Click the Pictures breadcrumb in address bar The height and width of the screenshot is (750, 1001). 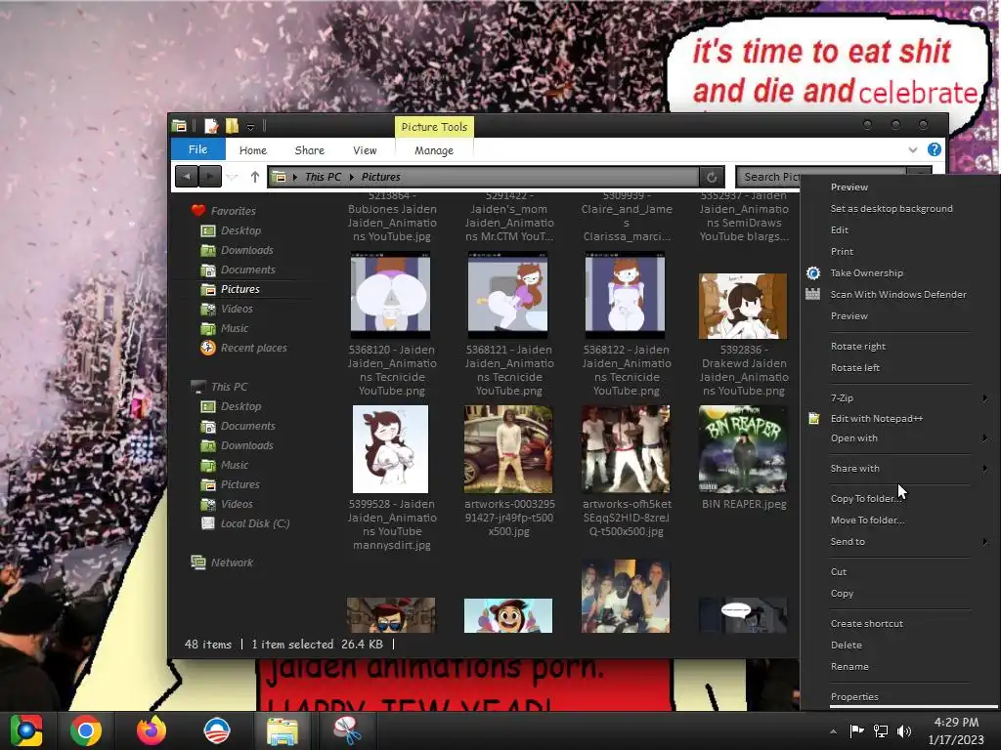(x=381, y=177)
